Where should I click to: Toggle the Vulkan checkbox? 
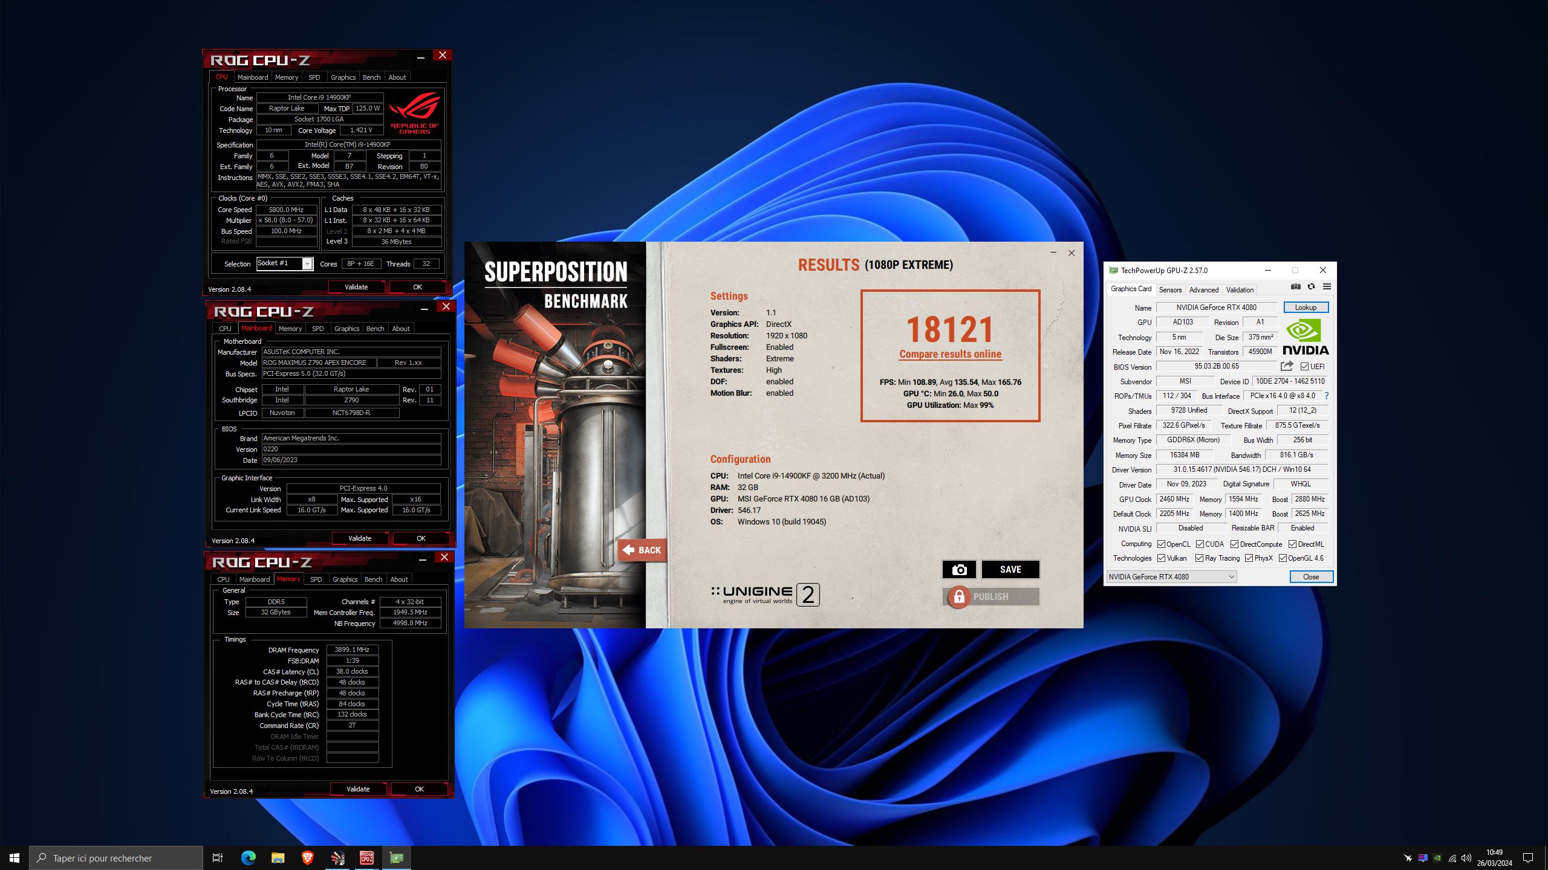pyautogui.click(x=1162, y=558)
